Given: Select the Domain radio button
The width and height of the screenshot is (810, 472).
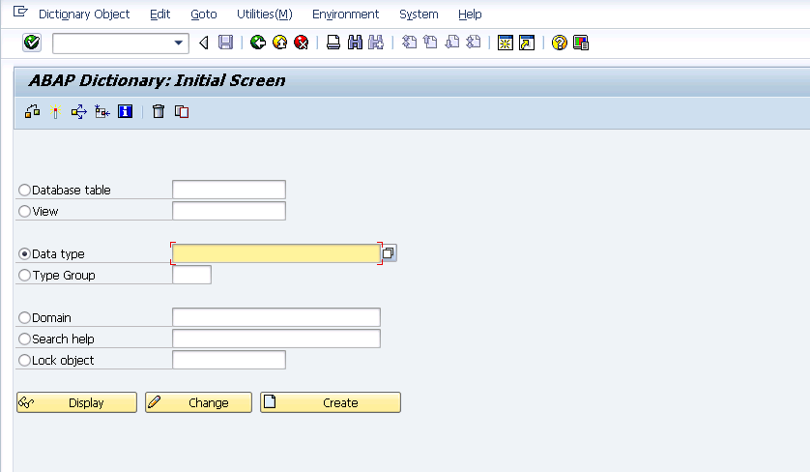Looking at the screenshot, I should coord(24,317).
